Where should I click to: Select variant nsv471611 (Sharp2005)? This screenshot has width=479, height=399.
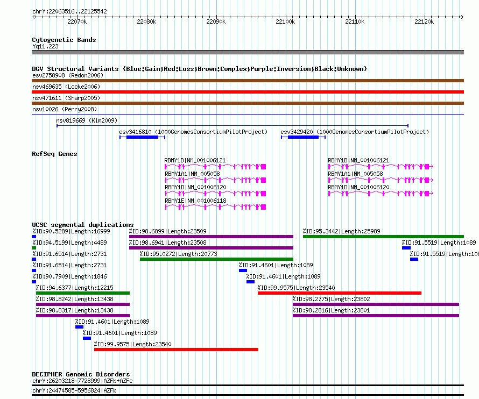[x=66, y=98]
